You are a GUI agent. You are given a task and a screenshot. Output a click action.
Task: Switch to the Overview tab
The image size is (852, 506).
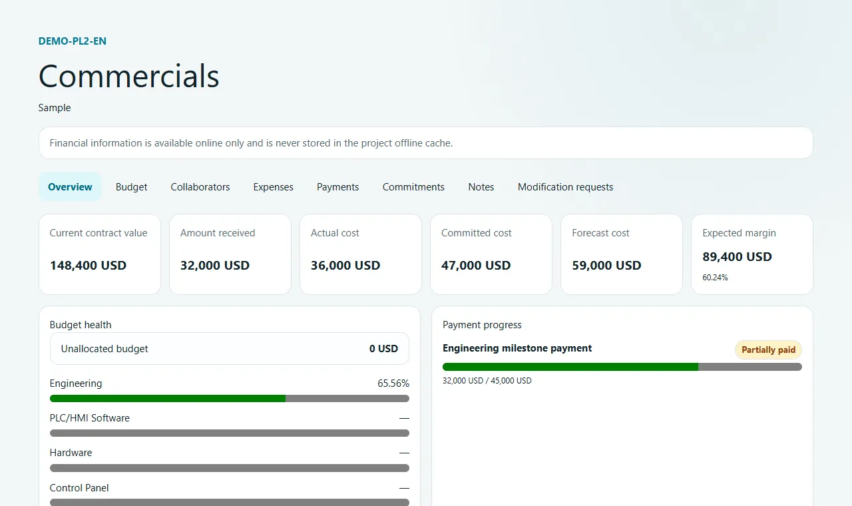[x=70, y=187]
